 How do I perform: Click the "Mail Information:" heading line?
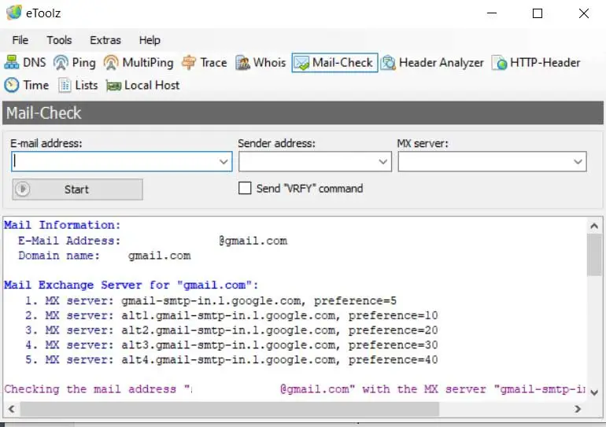tap(63, 225)
